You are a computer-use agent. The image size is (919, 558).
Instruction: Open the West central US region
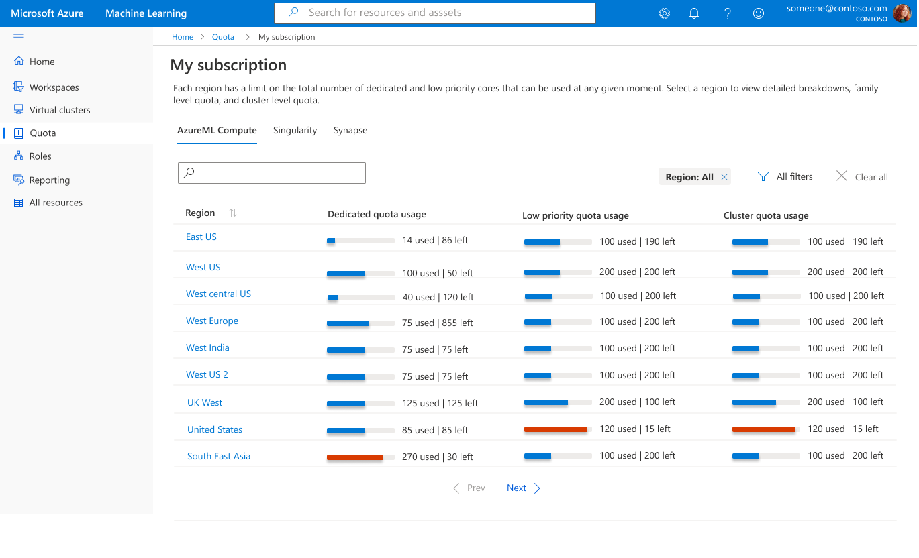(x=218, y=294)
